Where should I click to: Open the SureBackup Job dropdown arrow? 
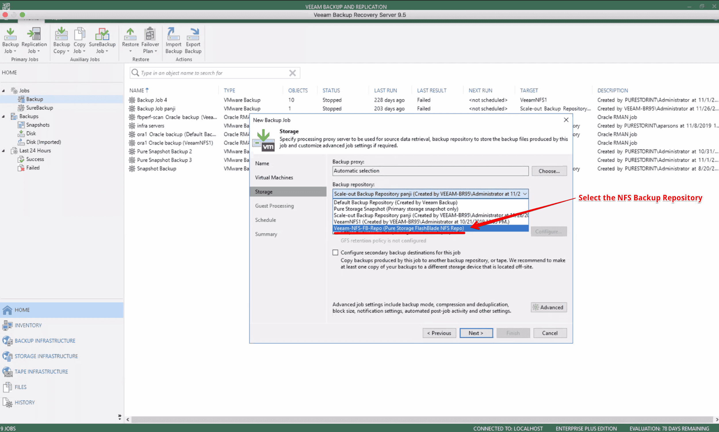[x=107, y=51]
